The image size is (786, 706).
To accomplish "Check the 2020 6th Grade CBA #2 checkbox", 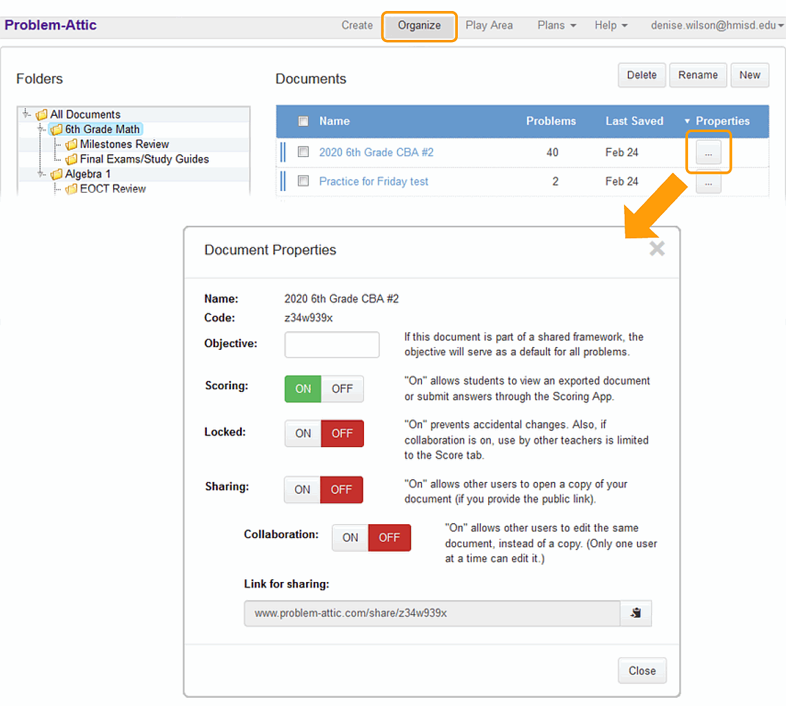I will [303, 152].
